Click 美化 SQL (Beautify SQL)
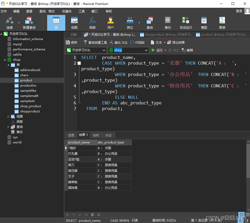The image size is (250, 223). [119, 42]
